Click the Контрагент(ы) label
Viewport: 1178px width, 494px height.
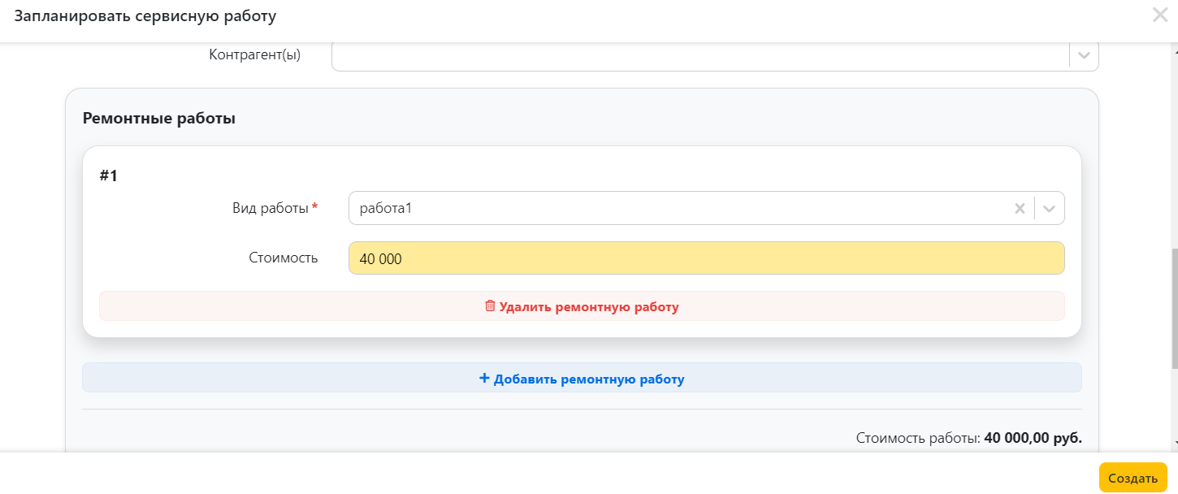click(255, 55)
